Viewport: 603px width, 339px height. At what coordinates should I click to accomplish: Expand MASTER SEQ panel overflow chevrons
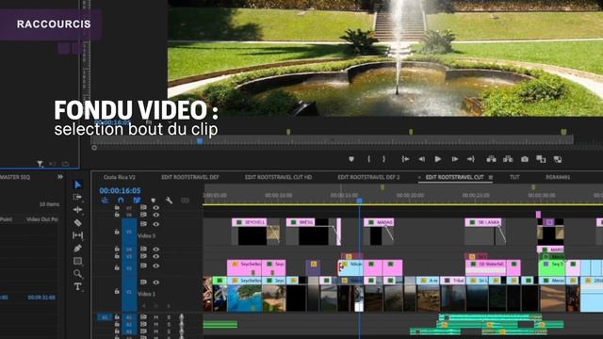60,177
